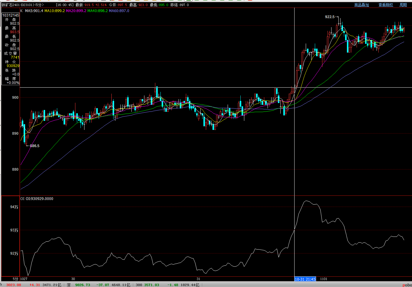Click the 300 index quote in status bar

139,285
